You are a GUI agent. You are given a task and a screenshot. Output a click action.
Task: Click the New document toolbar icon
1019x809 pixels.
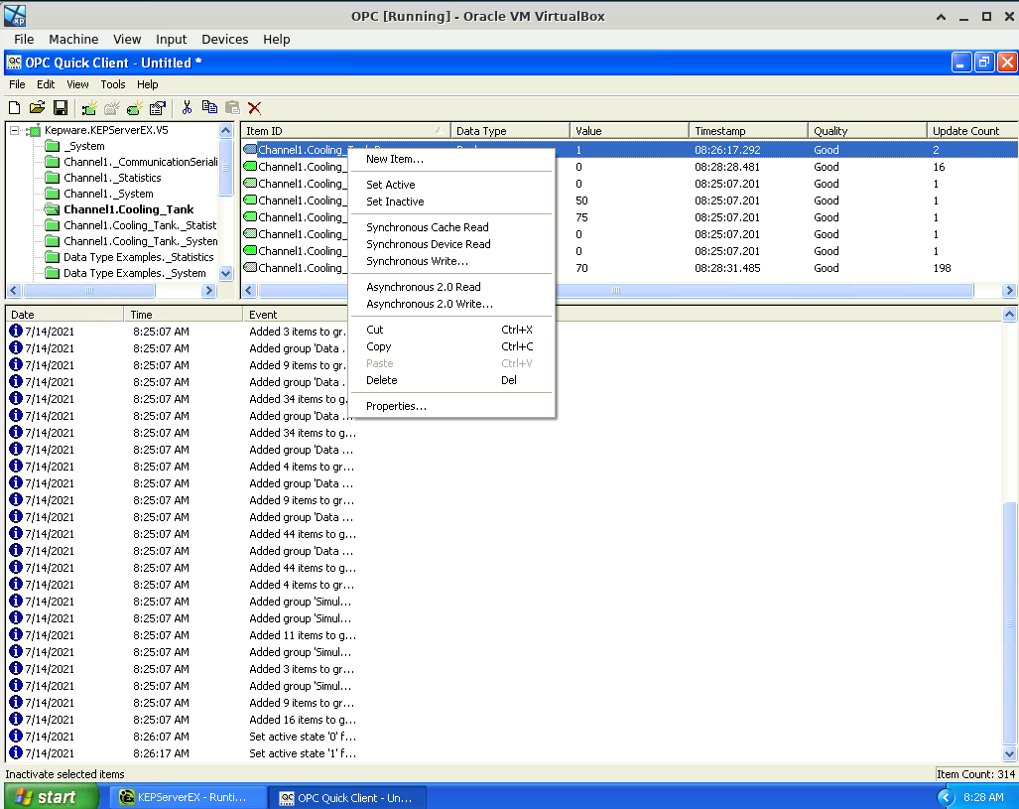[14, 108]
